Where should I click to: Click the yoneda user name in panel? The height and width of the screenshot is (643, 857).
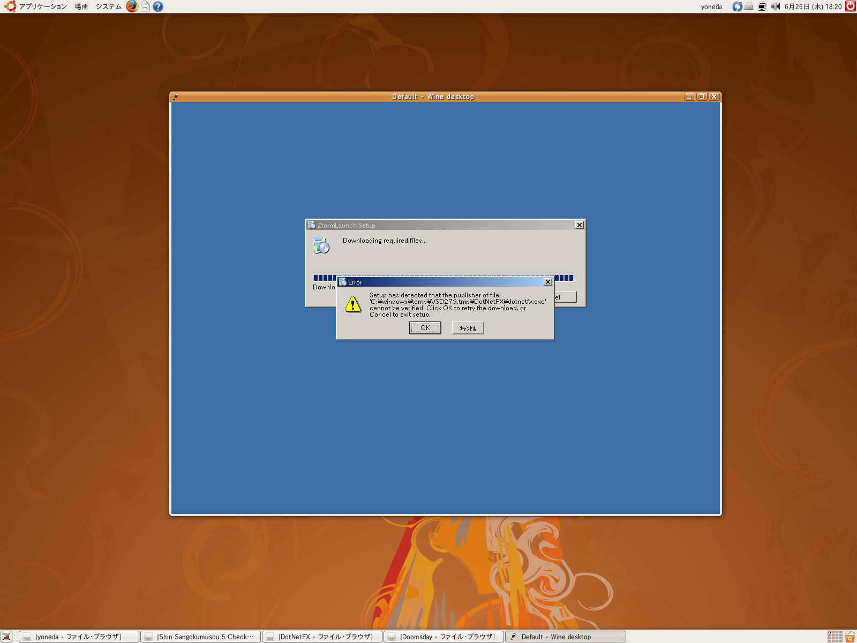(711, 6)
